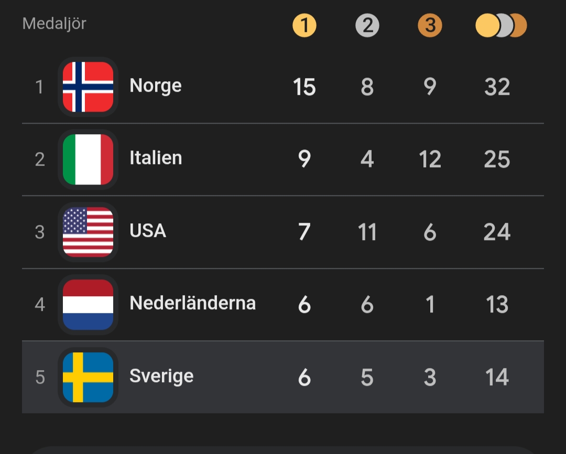The width and height of the screenshot is (566, 454).
Task: Click the Italy flag icon
Action: tap(88, 159)
